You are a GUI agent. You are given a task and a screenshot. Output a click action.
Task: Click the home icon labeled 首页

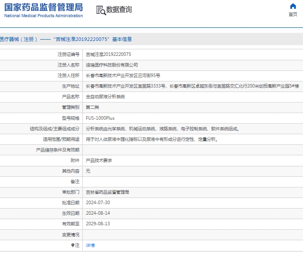click(293, 6)
